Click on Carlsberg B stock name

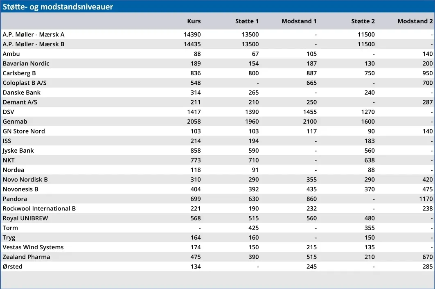point(19,73)
